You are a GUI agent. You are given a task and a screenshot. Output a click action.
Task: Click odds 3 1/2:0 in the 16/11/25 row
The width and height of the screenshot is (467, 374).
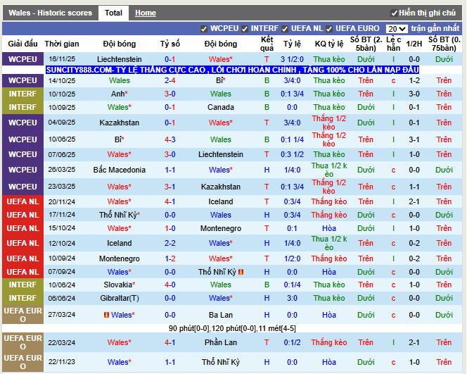click(x=292, y=59)
